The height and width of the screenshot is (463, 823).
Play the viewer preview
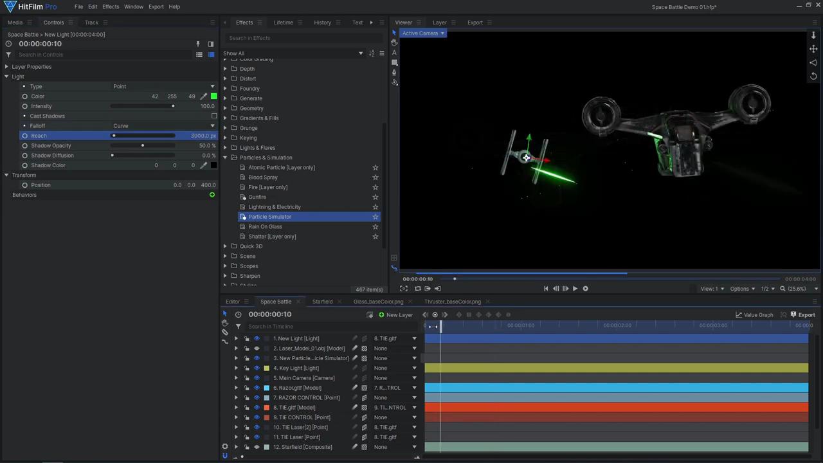[x=575, y=289]
